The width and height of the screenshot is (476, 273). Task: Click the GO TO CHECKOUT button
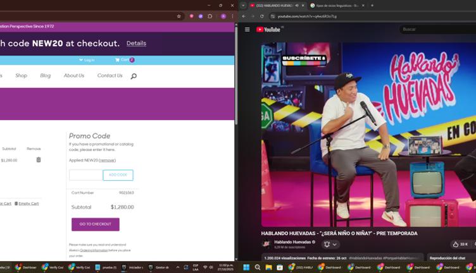96,224
